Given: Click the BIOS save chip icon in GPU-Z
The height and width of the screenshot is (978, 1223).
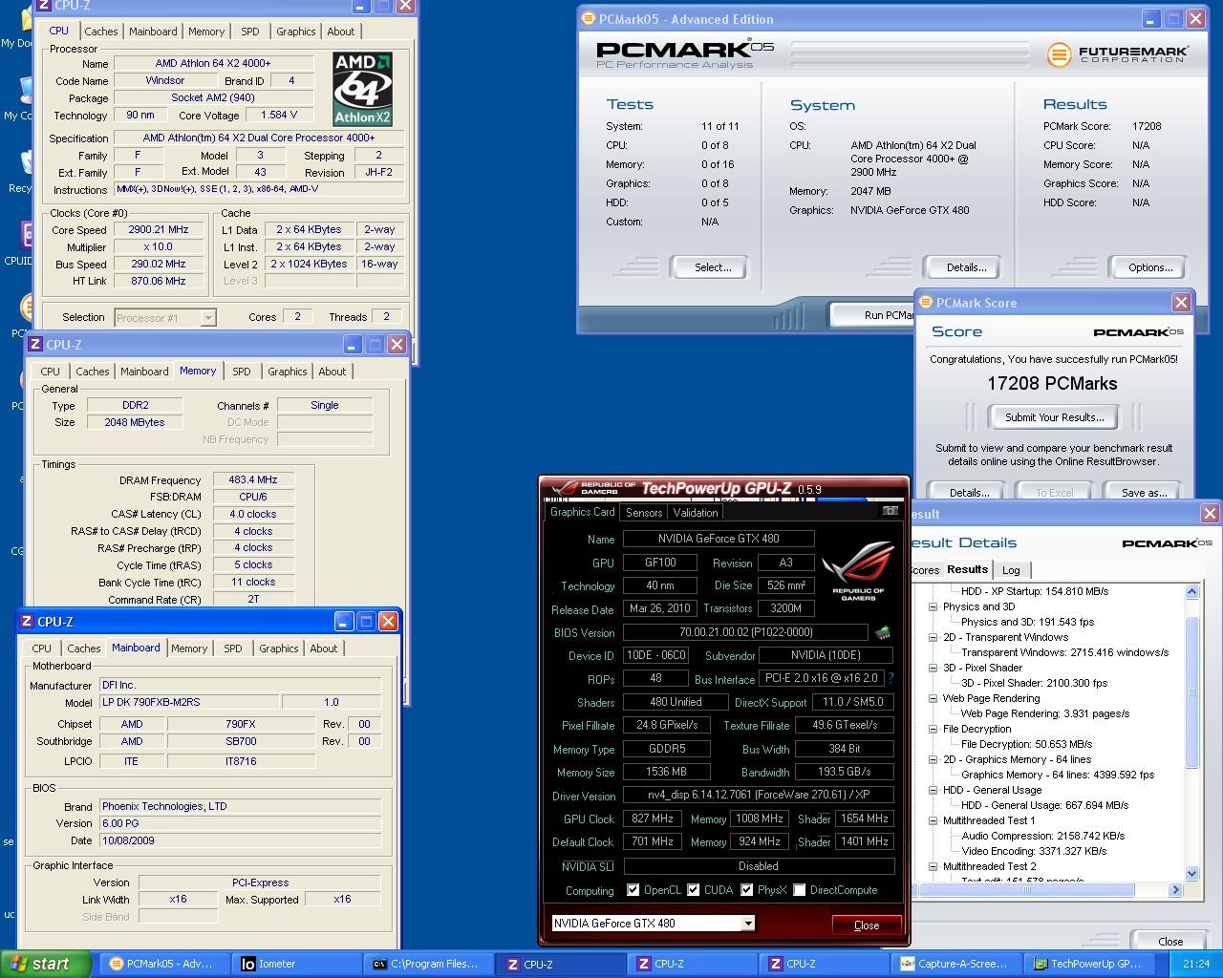Looking at the screenshot, I should pos(883,632).
